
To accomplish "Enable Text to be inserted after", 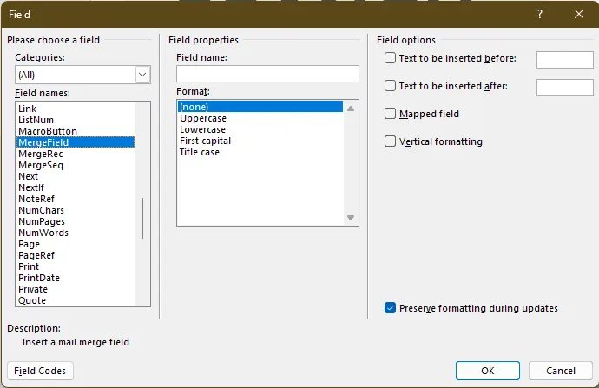I will click(390, 86).
